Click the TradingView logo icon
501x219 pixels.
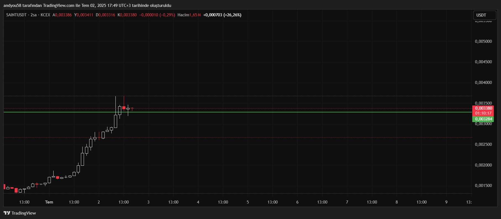pos(7,213)
